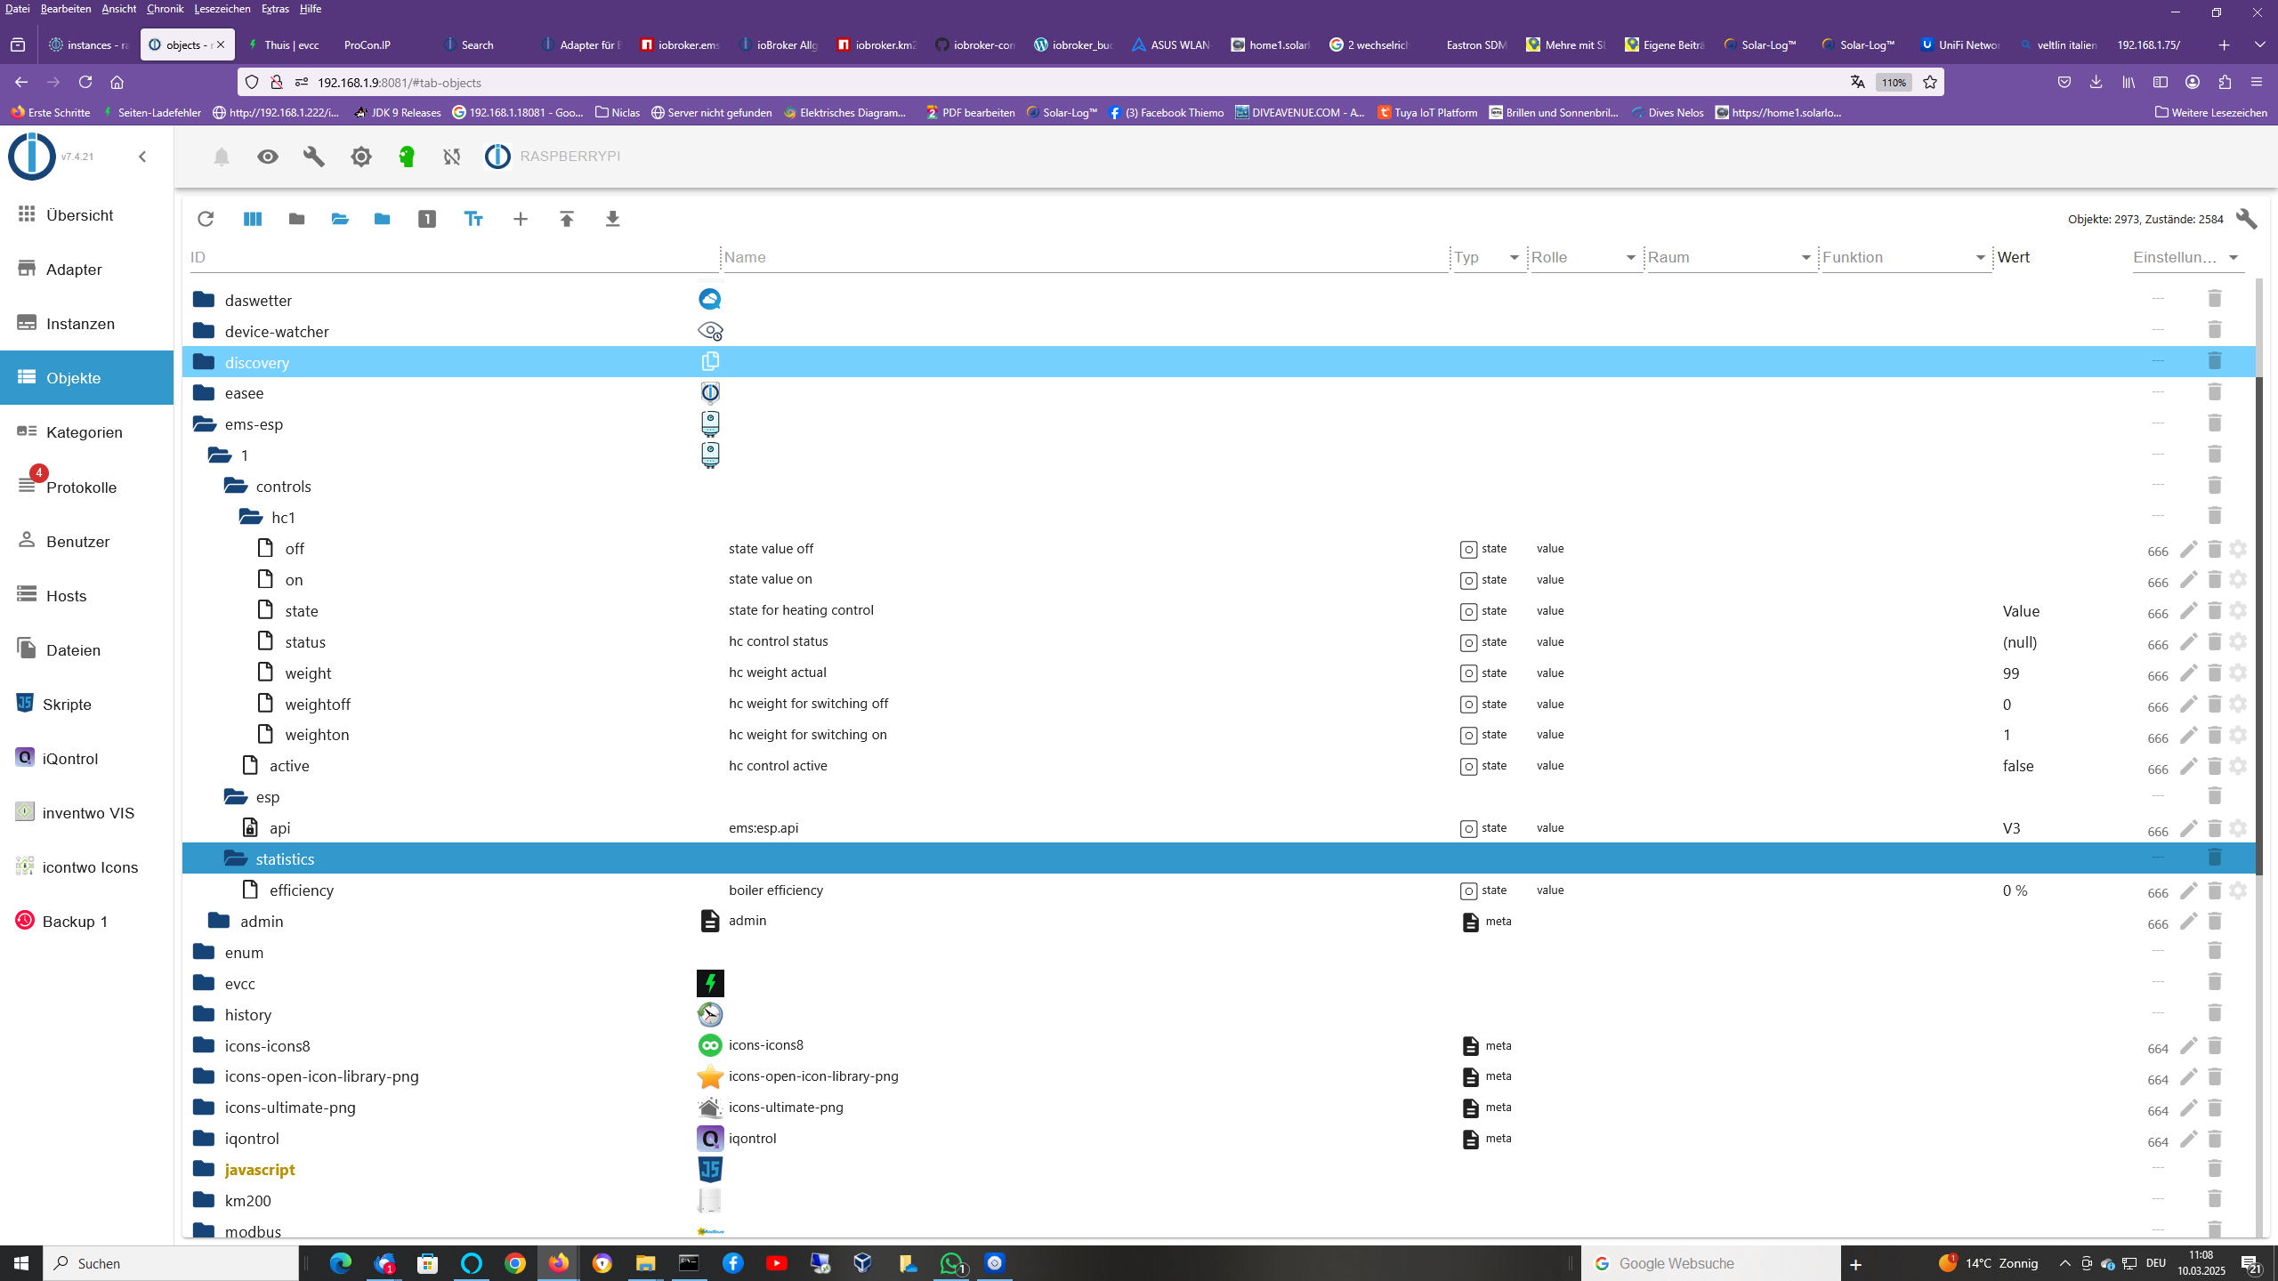Open Instanzen in the sidebar
Image resolution: width=2278 pixels, height=1281 pixels.
click(80, 324)
